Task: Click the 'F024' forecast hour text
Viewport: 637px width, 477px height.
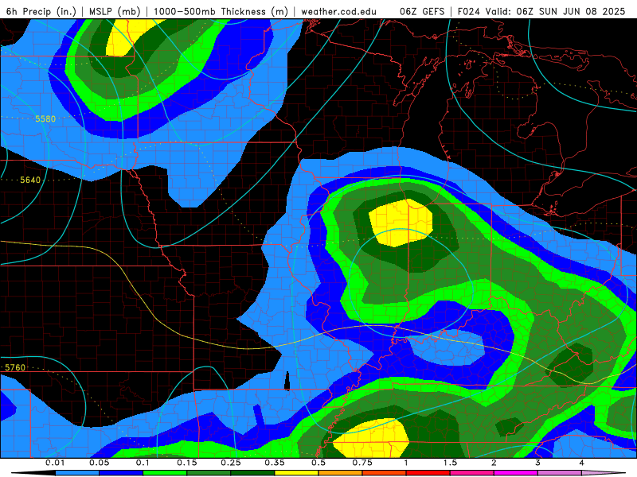Action: point(469,12)
